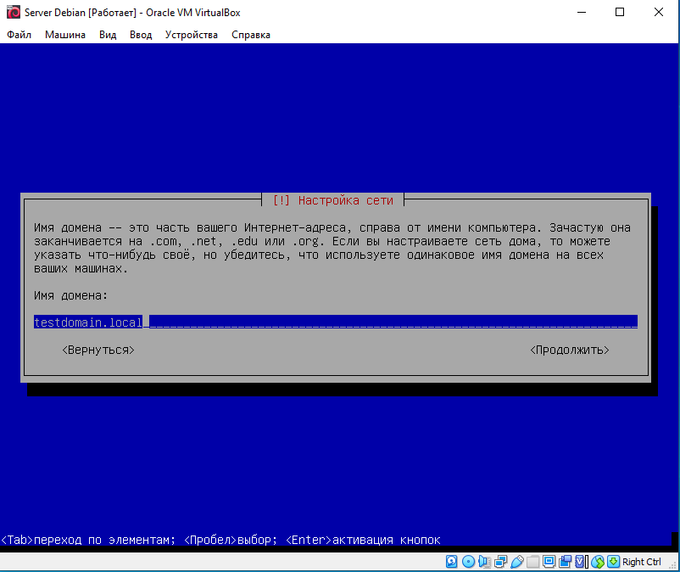The image size is (680, 572).
Task: Click the audio status speaker icon
Action: tap(484, 562)
